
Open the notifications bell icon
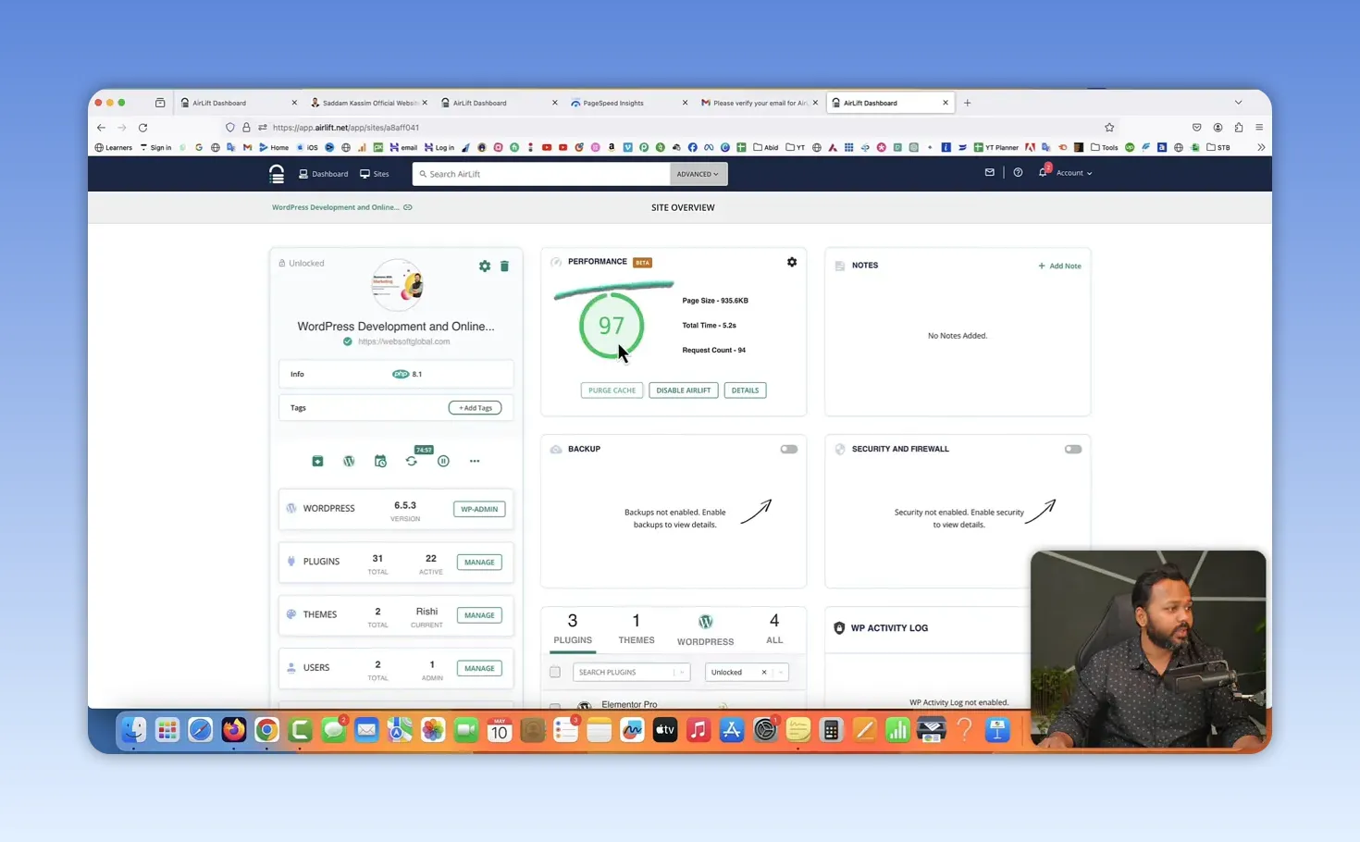click(x=1043, y=173)
